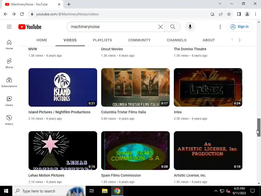Open Home in the sidebar
261x196 pixels.
[9, 45]
